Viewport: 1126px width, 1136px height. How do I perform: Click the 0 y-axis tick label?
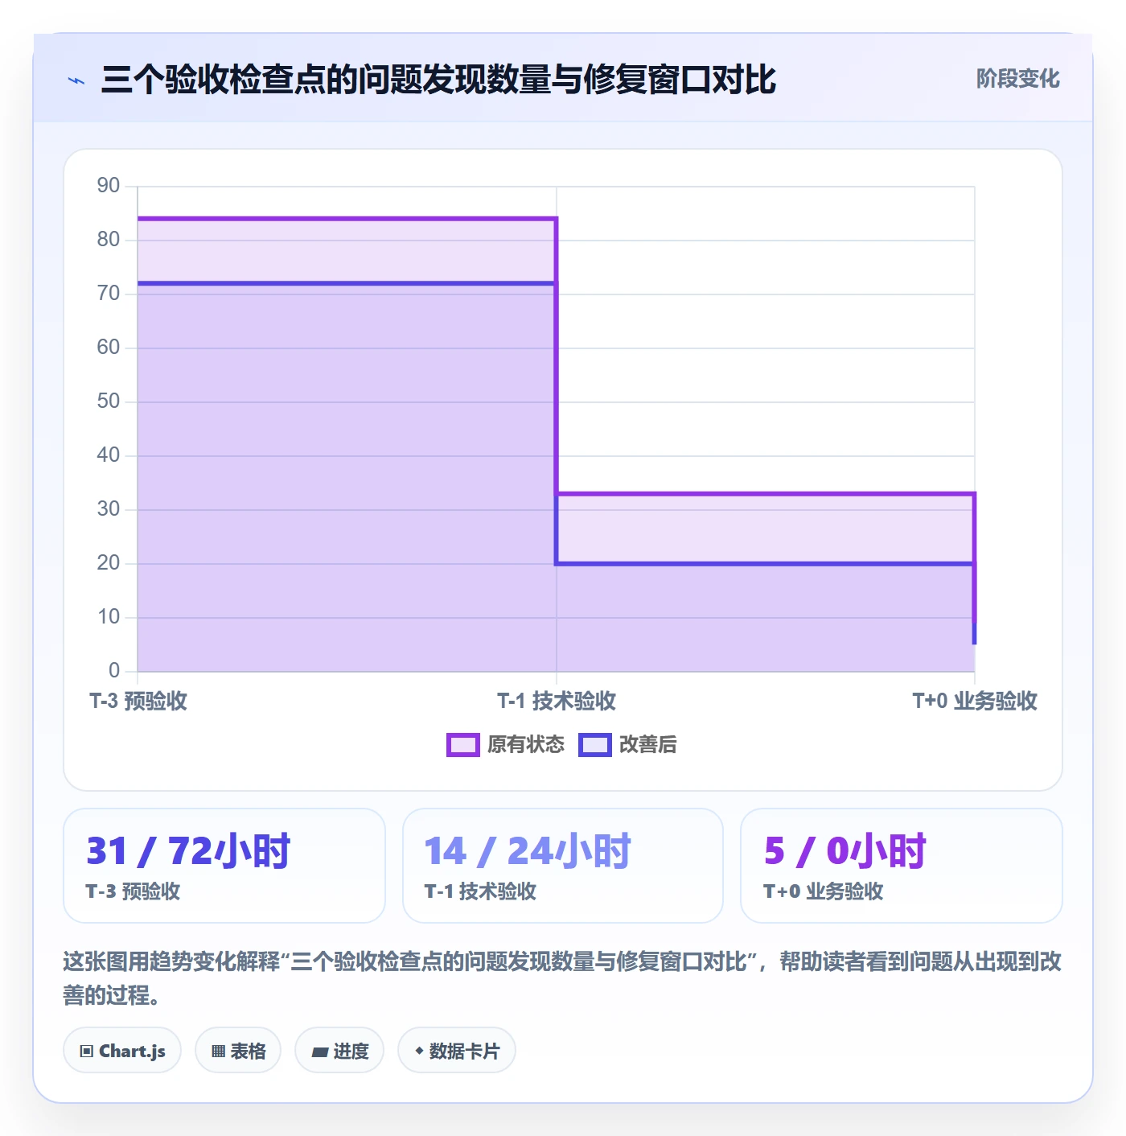click(114, 671)
